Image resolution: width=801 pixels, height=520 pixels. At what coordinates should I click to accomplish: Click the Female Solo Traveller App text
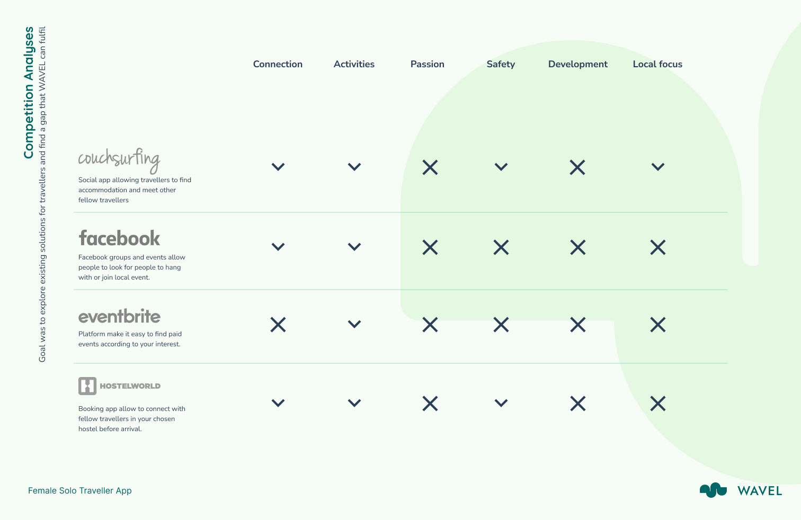click(x=80, y=490)
